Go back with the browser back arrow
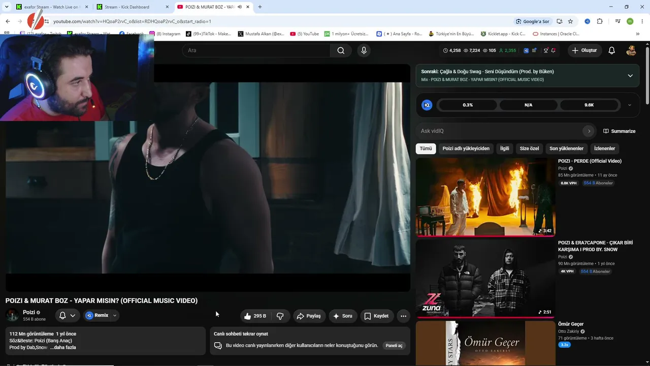This screenshot has width=650, height=366. (8, 21)
